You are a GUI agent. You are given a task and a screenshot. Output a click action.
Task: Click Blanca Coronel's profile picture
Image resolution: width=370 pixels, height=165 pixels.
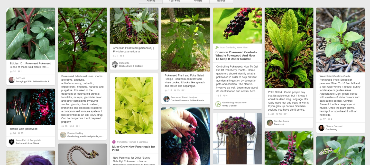(321, 128)
